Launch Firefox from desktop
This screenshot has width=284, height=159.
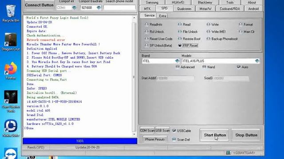11,71
